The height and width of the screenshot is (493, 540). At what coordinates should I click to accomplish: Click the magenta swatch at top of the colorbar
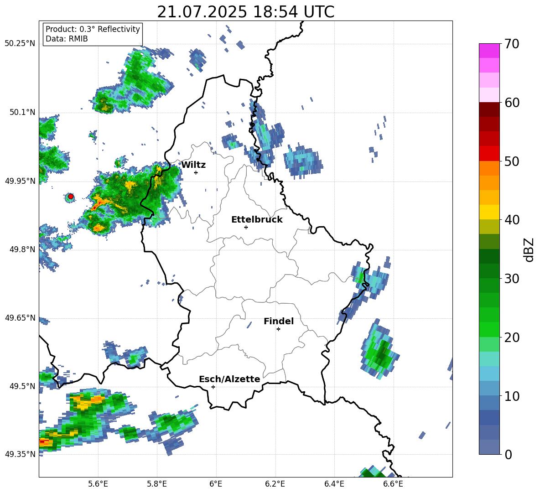[x=489, y=51]
